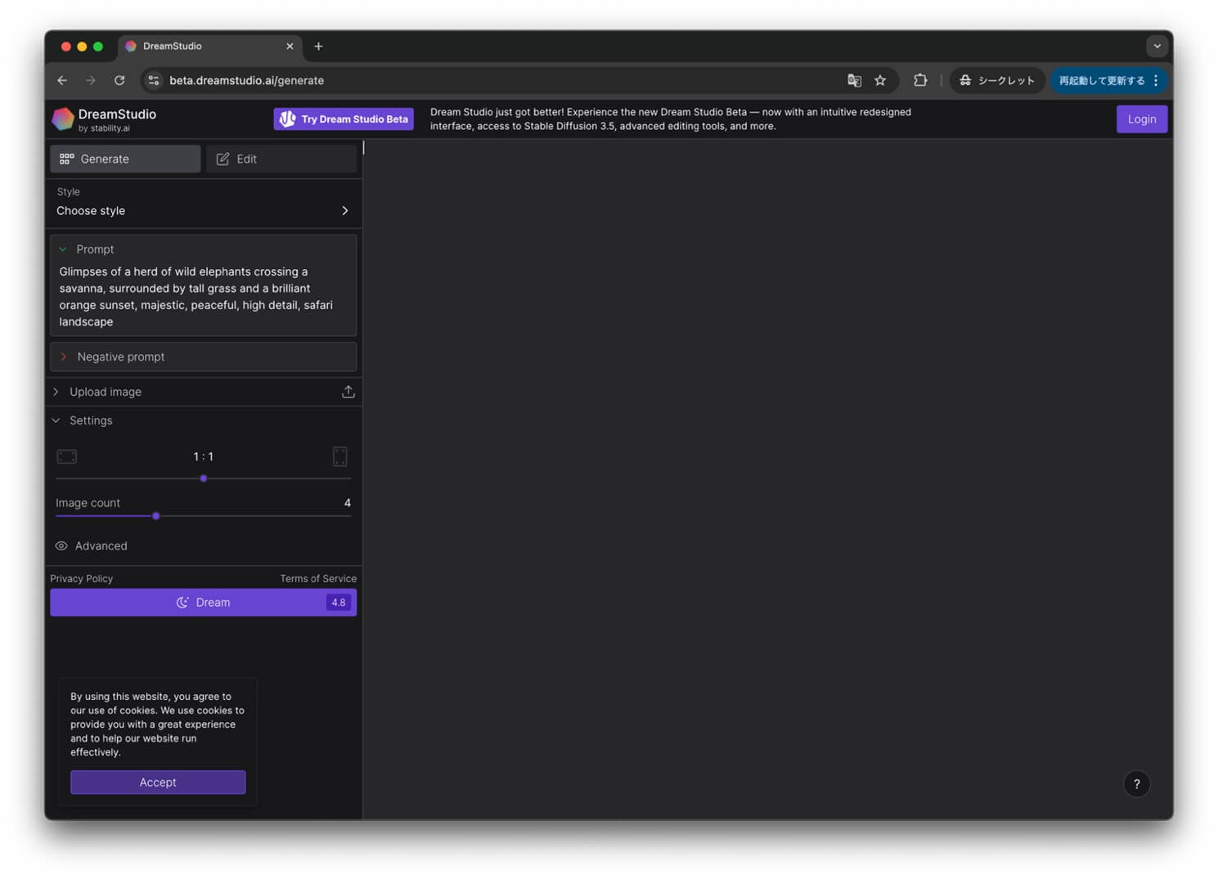Image resolution: width=1218 pixels, height=879 pixels.
Task: Accept the cookies notice
Action: tap(158, 783)
